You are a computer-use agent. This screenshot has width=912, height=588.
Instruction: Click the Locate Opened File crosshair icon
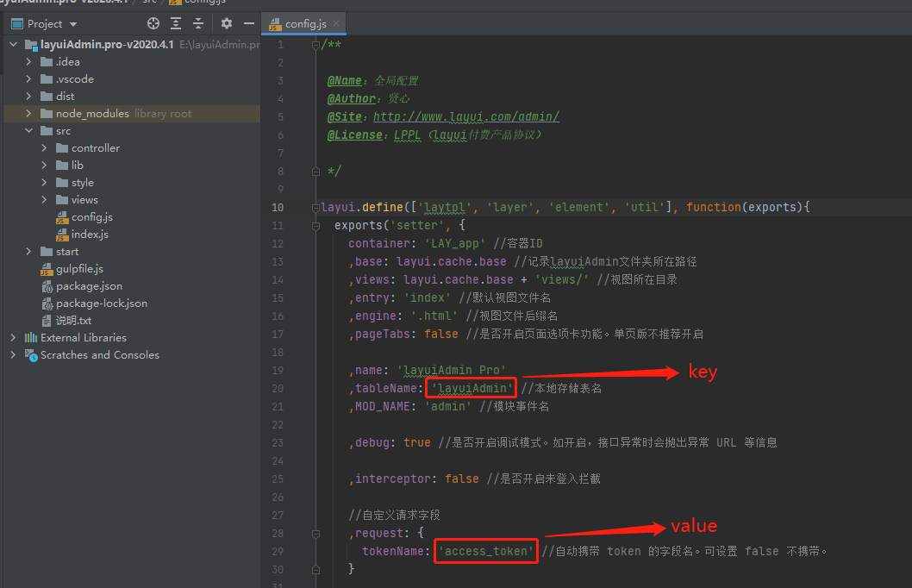[153, 23]
